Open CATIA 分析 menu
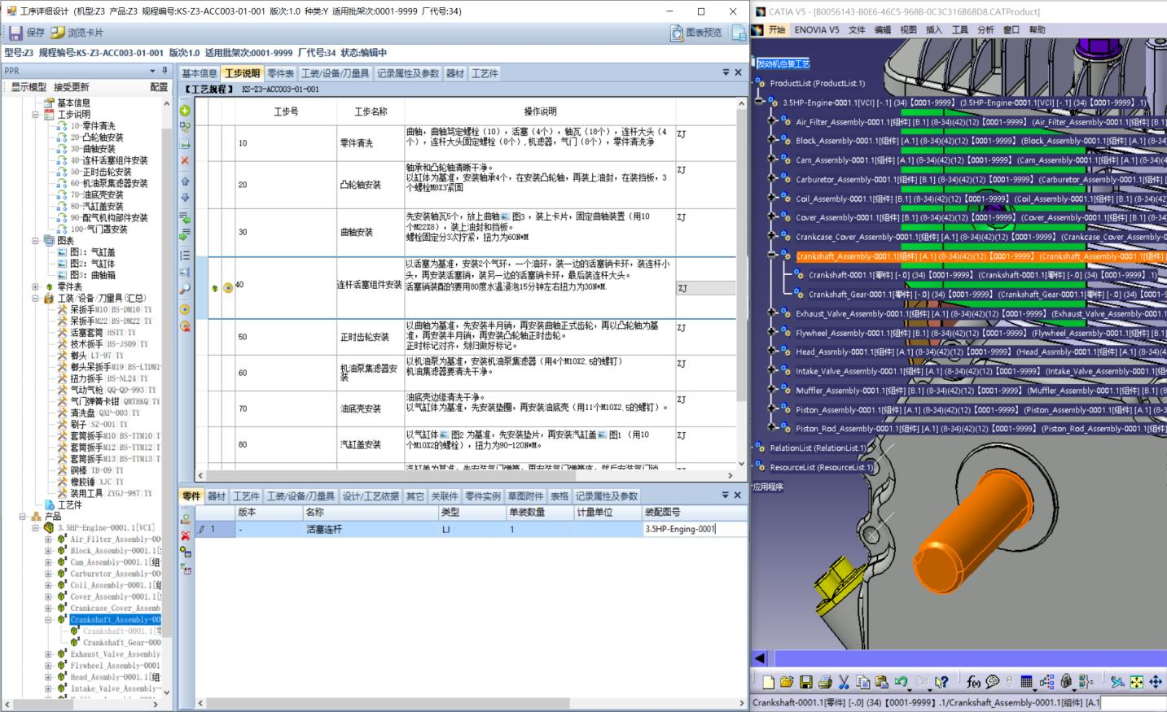1167x712 pixels. (x=985, y=30)
